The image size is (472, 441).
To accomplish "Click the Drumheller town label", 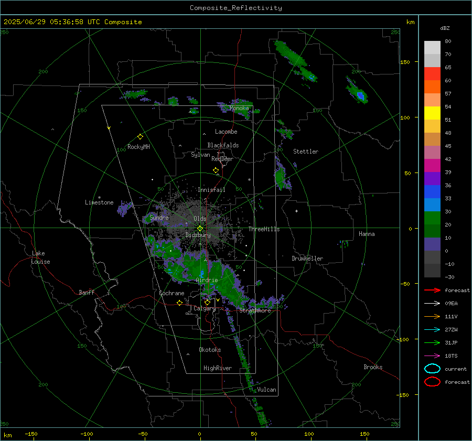I will click(x=307, y=259).
